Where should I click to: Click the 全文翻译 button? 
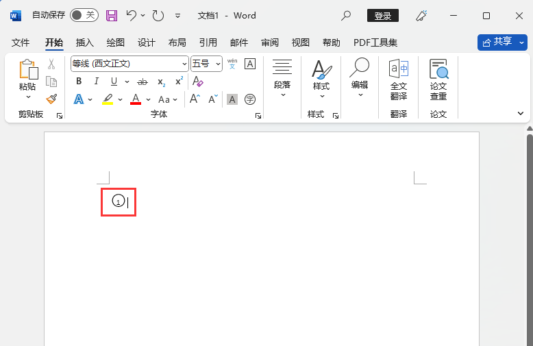pos(399,79)
